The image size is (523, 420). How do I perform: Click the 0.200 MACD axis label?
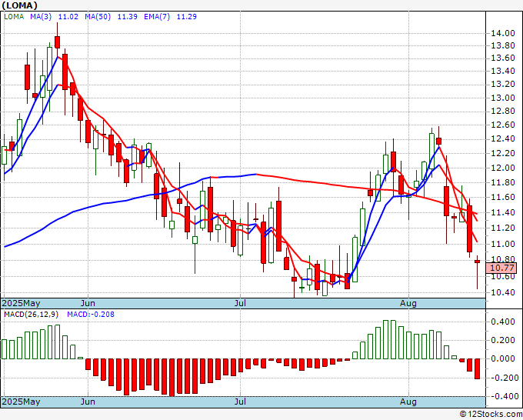[503, 340]
